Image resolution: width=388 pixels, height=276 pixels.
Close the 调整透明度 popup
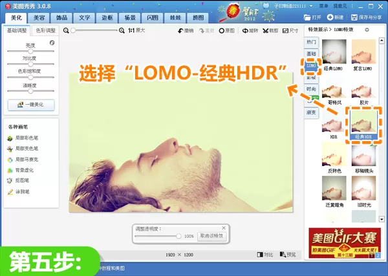tap(224, 228)
